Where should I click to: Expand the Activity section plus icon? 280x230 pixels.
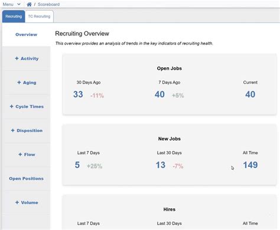(x=17, y=58)
